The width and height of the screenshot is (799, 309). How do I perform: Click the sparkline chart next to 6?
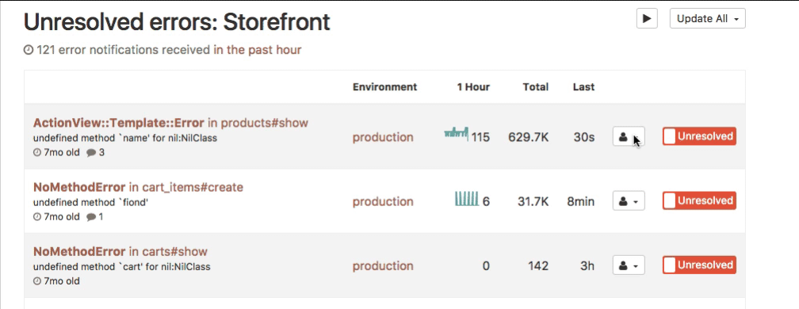pyautogui.click(x=467, y=199)
